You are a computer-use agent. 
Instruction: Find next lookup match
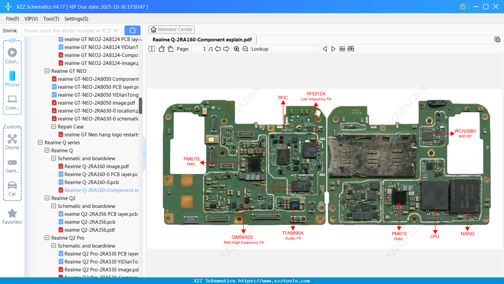pyautogui.click(x=333, y=49)
